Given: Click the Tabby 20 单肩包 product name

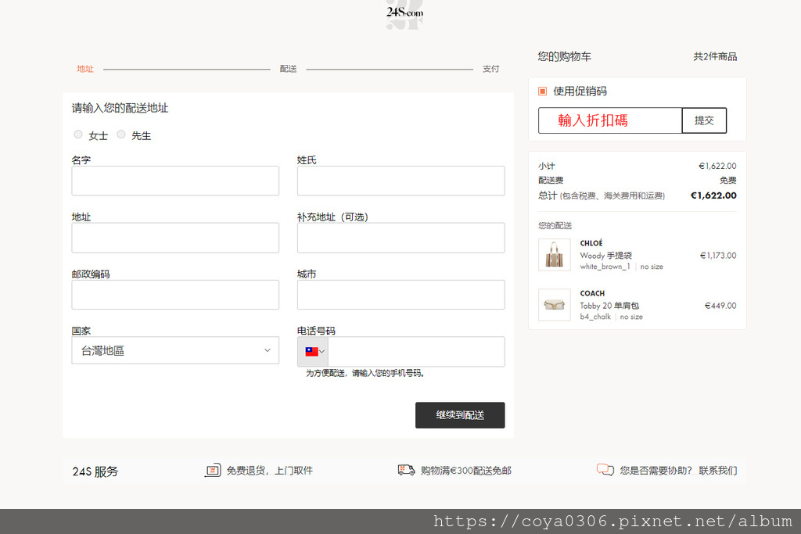Looking at the screenshot, I should [x=609, y=305].
